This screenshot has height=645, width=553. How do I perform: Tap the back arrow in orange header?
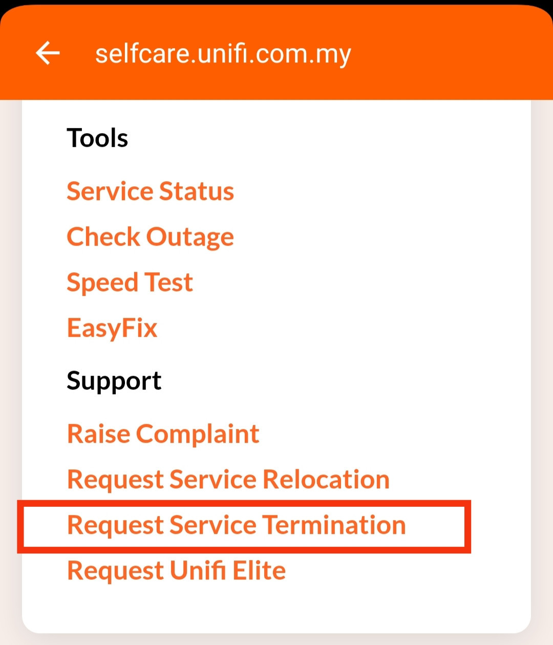pos(48,53)
